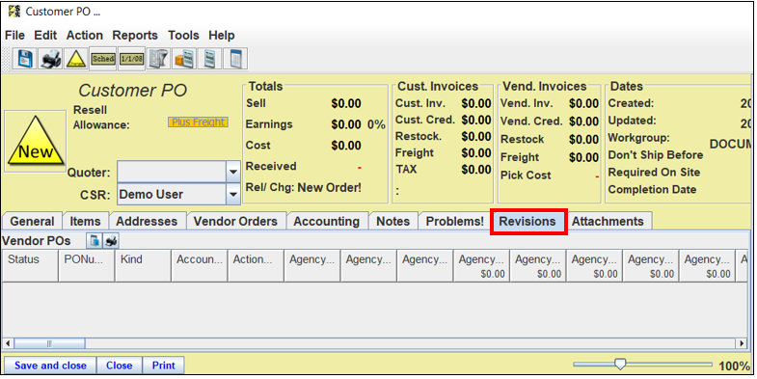The width and height of the screenshot is (757, 379).
Task: Click the application icon in title bar
Action: click(x=14, y=12)
